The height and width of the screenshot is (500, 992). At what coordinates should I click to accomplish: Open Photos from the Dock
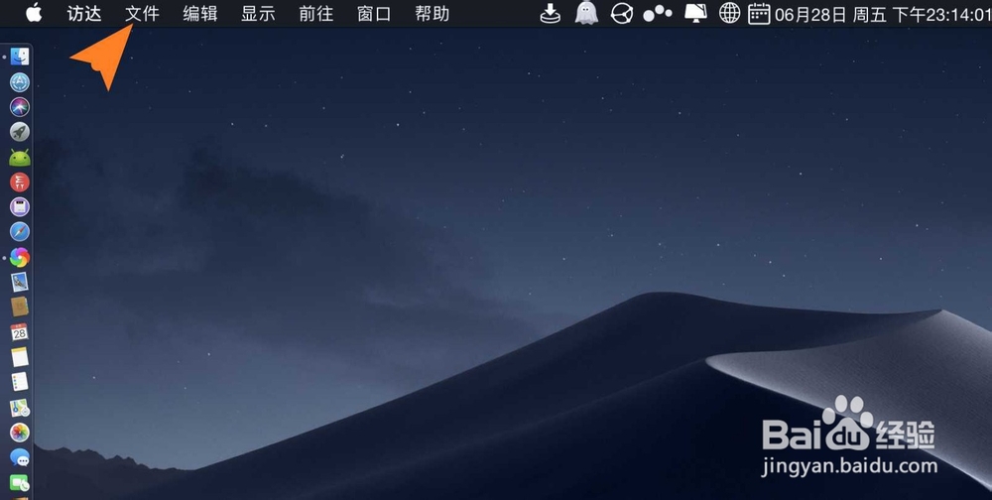click(x=20, y=433)
